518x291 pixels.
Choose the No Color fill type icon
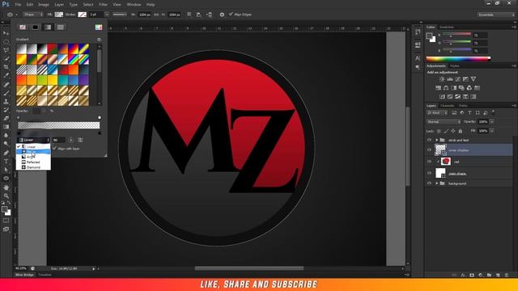tap(23, 27)
